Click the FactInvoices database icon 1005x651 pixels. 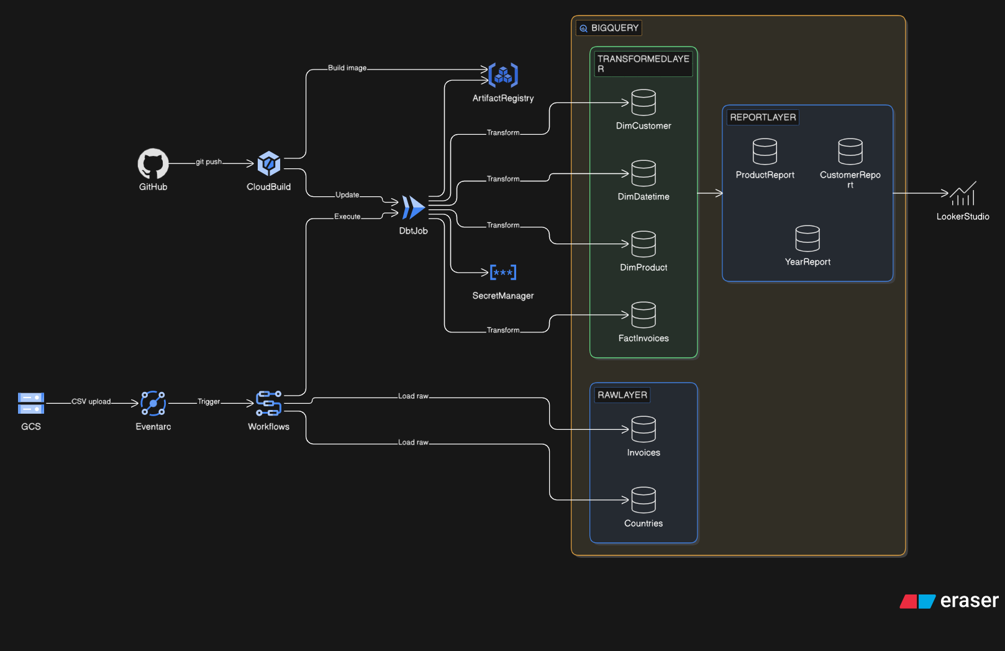tap(643, 316)
